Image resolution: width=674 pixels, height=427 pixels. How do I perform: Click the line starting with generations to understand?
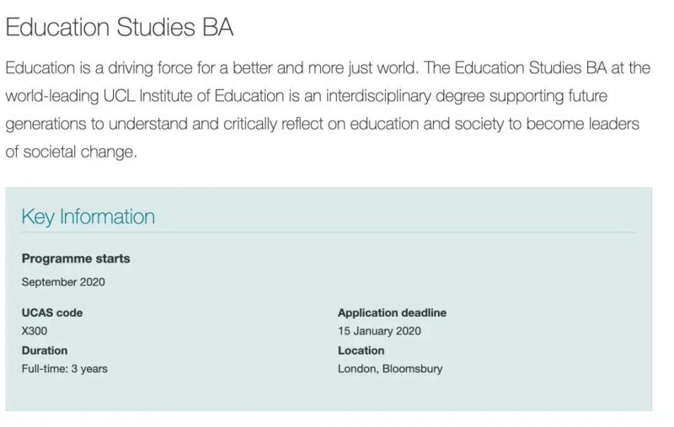(x=323, y=124)
